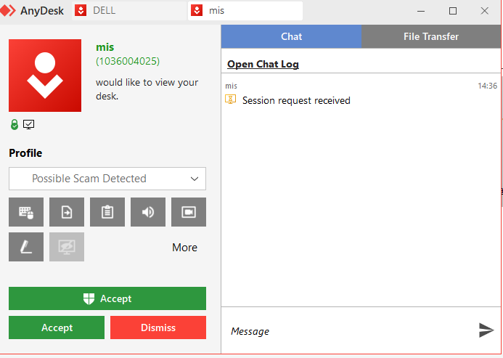Open Chat Log link
503x358 pixels.
click(263, 64)
